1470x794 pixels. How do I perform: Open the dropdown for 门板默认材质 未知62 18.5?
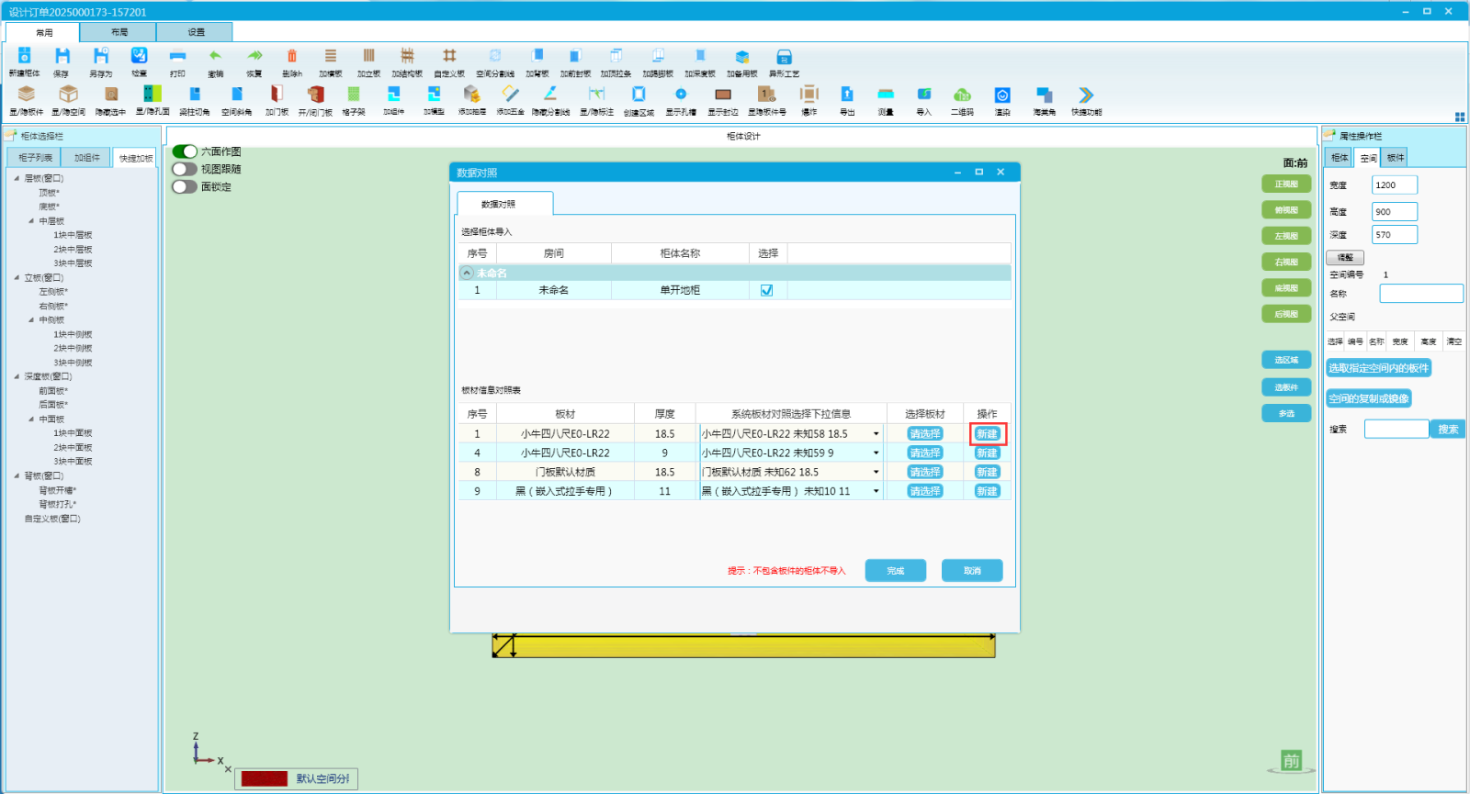(x=876, y=473)
